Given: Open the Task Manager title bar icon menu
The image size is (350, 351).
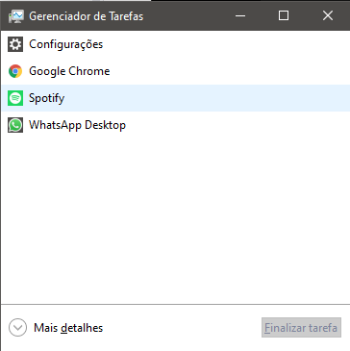Looking at the screenshot, I should coord(15,16).
